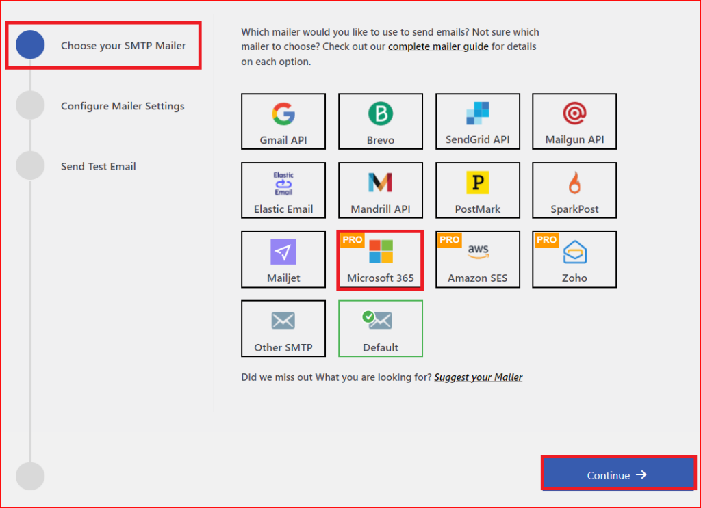Open the complete mailer guide
Viewport: 701px width, 508px height.
[x=438, y=46]
